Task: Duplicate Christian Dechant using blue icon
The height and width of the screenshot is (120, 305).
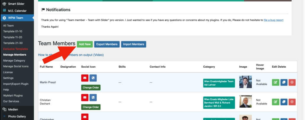Action: point(284,102)
